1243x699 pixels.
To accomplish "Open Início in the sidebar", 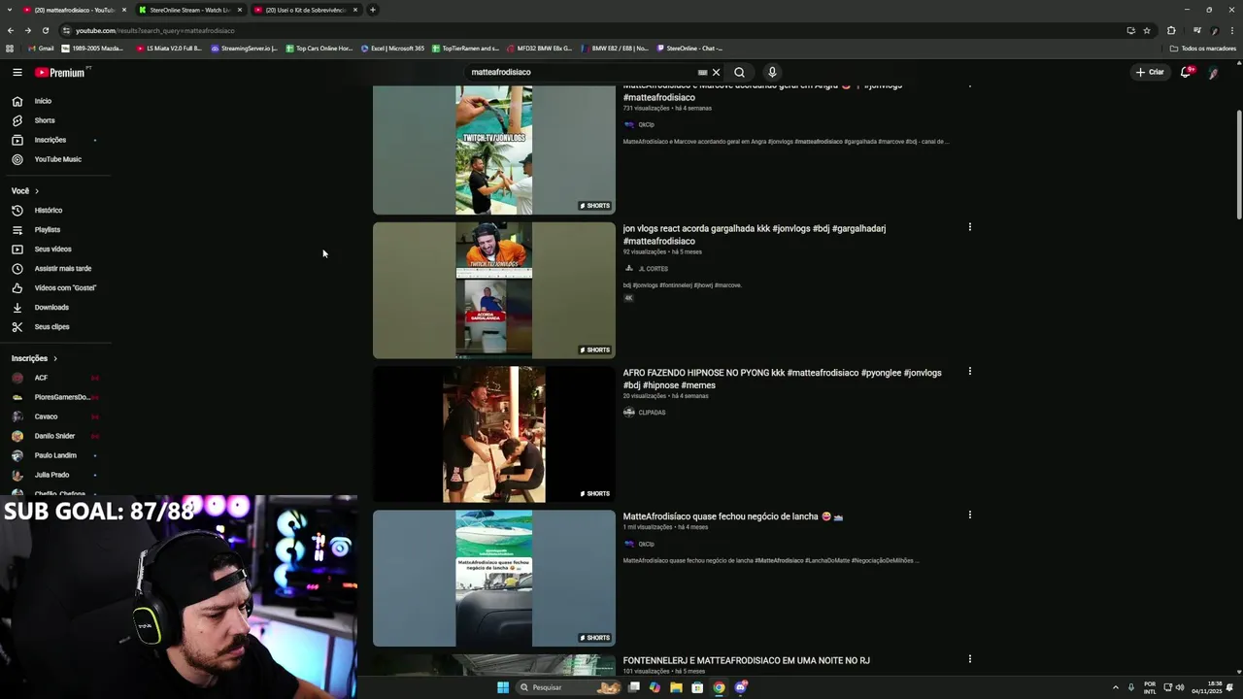I will pyautogui.click(x=43, y=101).
